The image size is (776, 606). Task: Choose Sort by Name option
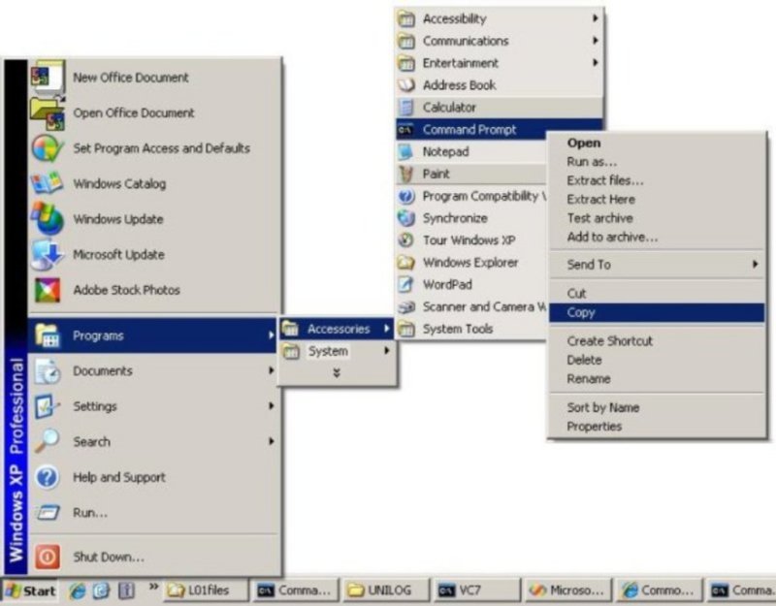coord(657,407)
